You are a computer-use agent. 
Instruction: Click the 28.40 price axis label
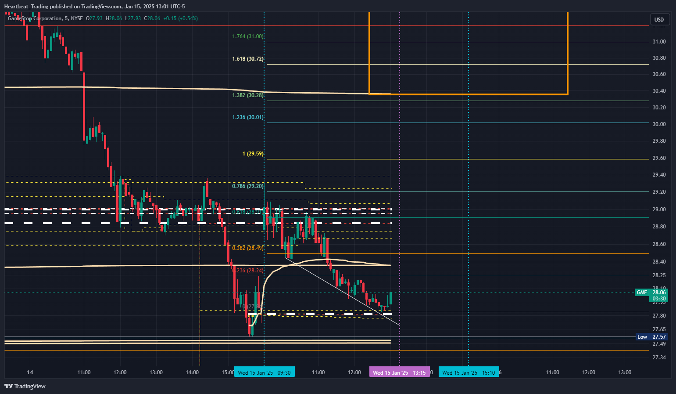pyautogui.click(x=659, y=262)
